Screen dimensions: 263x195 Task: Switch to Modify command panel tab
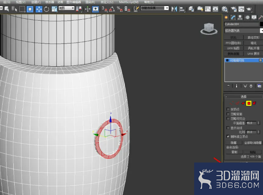(x=233, y=17)
